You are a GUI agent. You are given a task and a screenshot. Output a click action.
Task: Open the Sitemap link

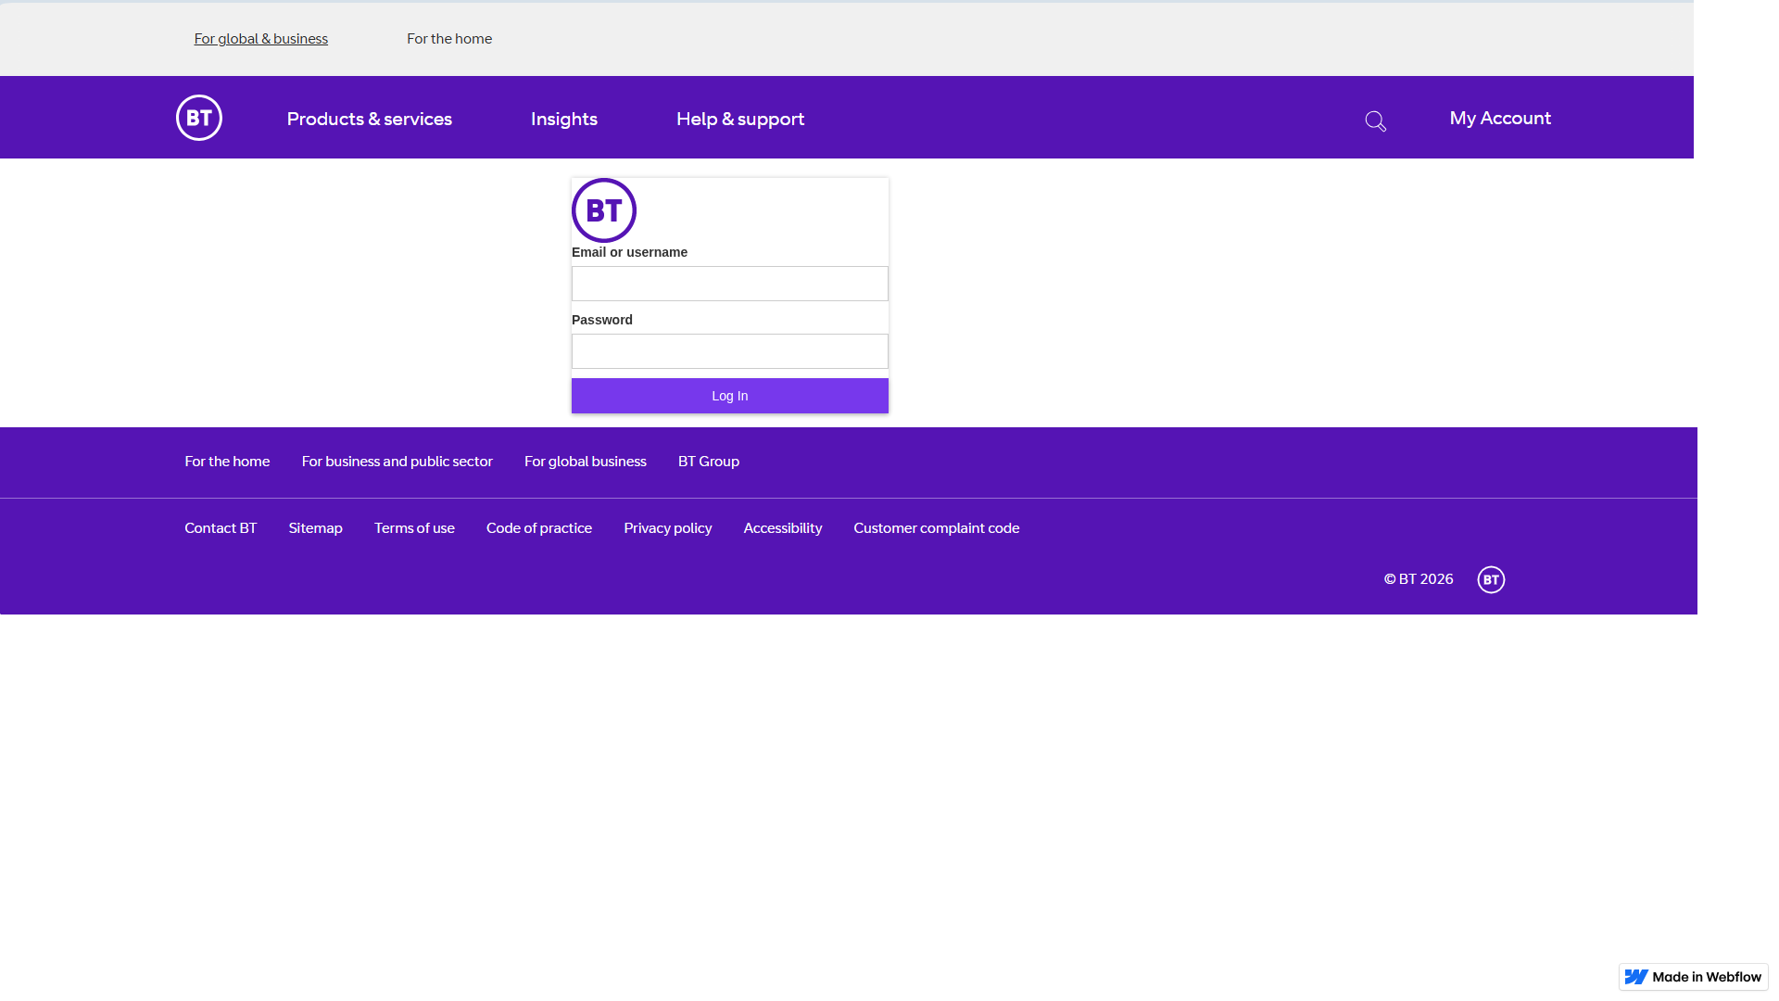point(316,527)
